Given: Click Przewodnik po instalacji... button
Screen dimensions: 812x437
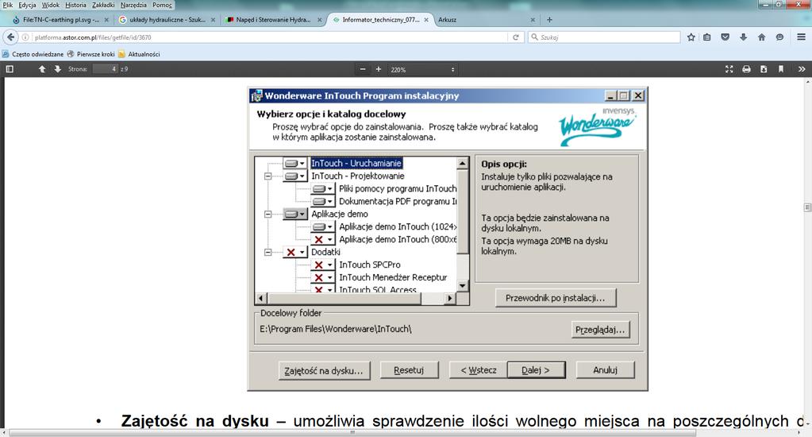Looking at the screenshot, I should coord(556,298).
